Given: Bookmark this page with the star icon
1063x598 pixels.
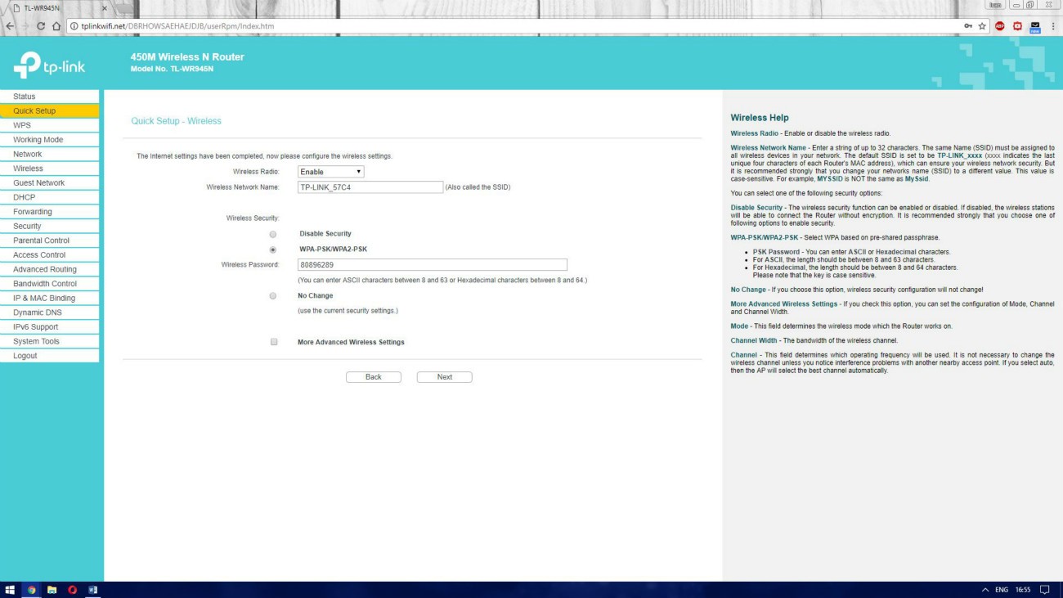Looking at the screenshot, I should 982,26.
